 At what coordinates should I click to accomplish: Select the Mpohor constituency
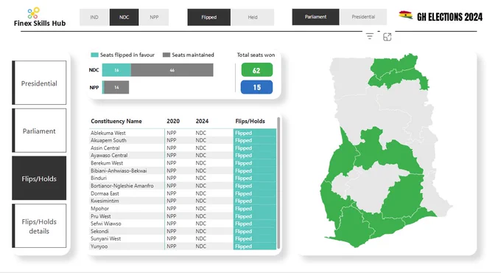click(x=99, y=208)
